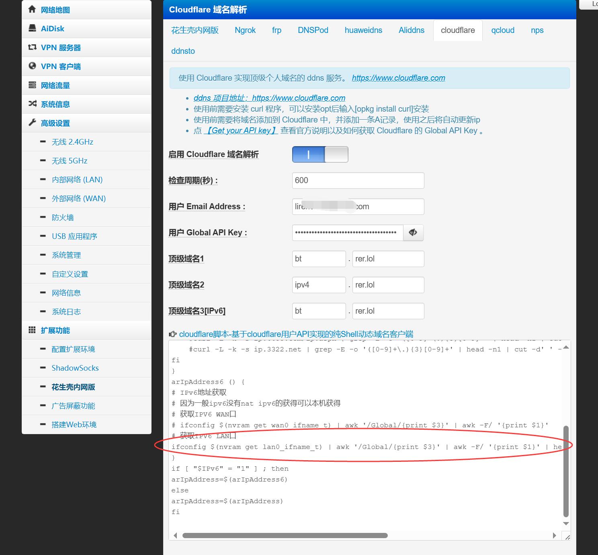Click the grid icon beside 扩展功能
The width and height of the screenshot is (598, 555).
(x=32, y=330)
